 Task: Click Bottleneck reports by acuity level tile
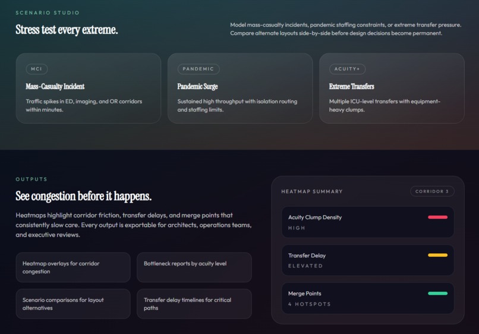point(194,267)
